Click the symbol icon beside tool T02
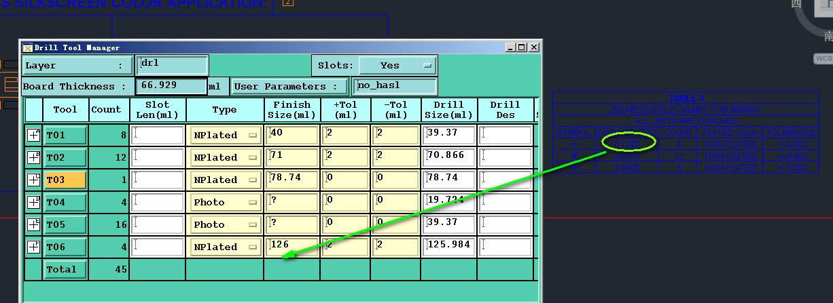 click(x=33, y=157)
